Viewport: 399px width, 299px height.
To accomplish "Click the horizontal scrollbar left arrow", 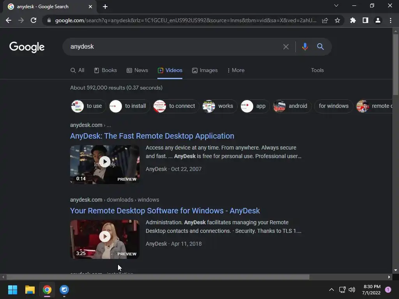I will coord(3,277).
